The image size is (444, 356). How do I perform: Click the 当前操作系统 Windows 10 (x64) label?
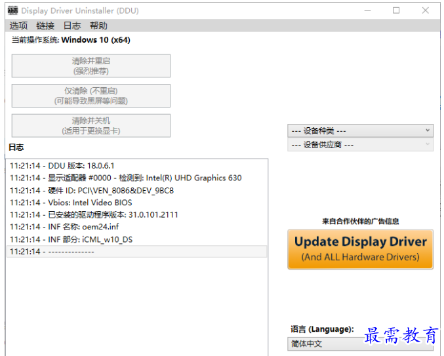click(71, 40)
